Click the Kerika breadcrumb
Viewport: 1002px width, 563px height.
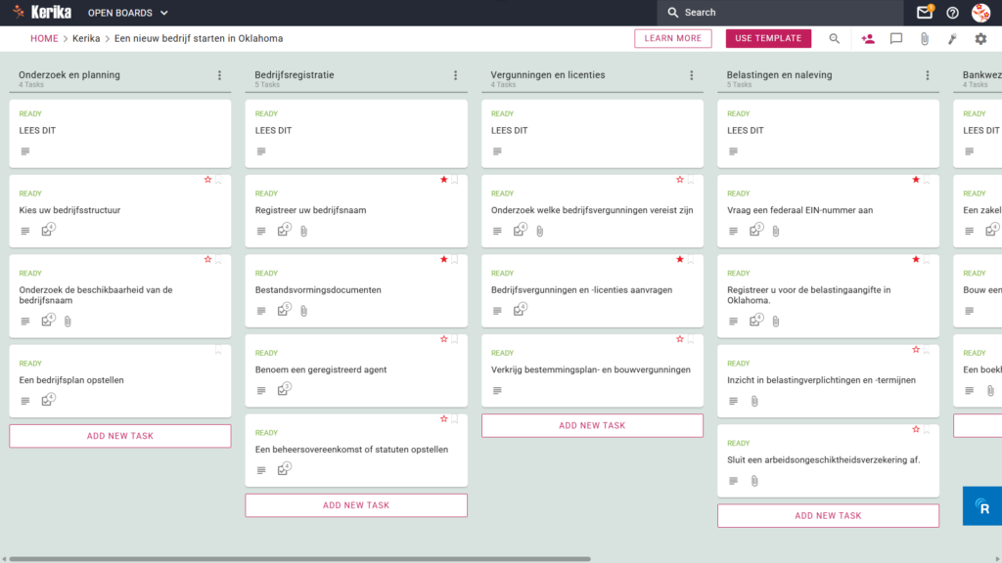(x=86, y=38)
